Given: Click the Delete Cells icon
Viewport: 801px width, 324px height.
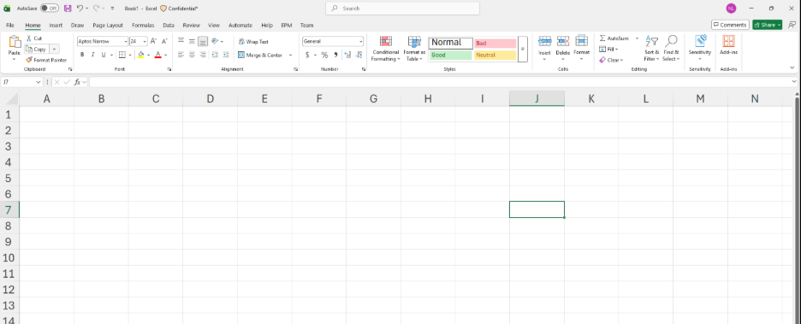Looking at the screenshot, I should click(563, 41).
